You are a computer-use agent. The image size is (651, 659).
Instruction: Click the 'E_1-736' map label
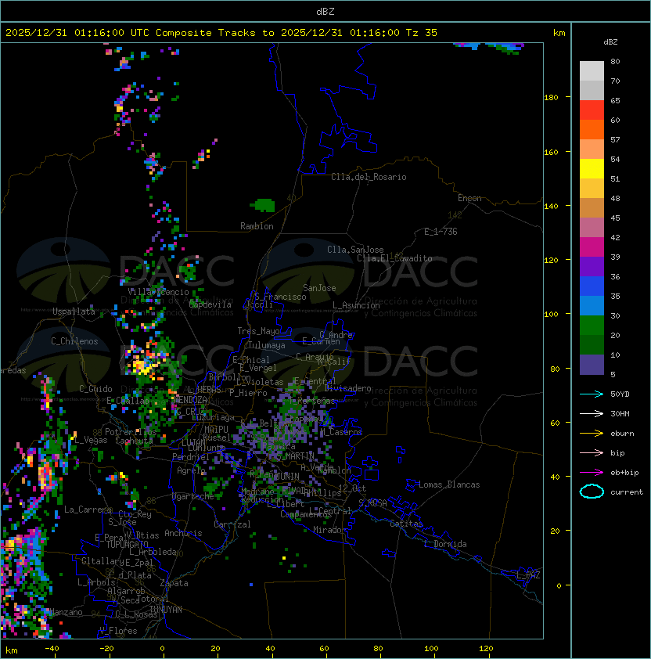pos(441,232)
